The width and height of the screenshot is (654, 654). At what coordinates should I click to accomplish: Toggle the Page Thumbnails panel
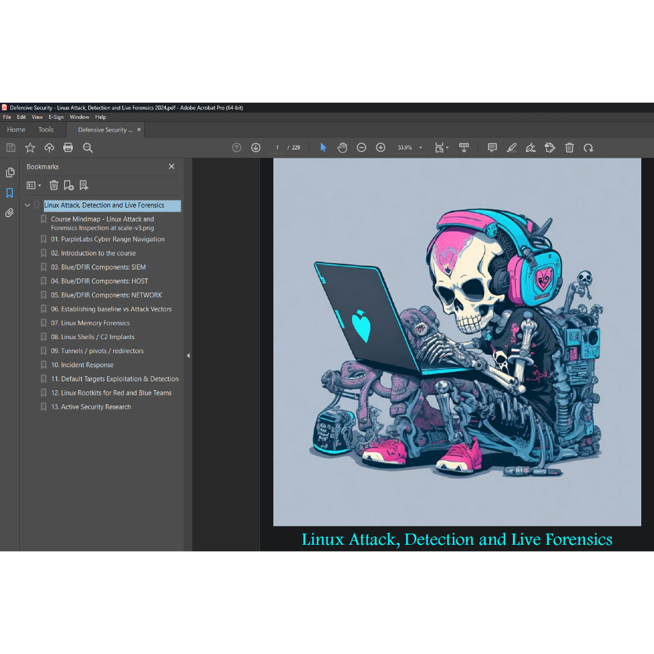[10, 172]
